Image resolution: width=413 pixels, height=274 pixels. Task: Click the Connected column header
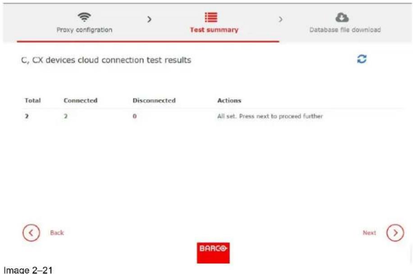coord(81,100)
